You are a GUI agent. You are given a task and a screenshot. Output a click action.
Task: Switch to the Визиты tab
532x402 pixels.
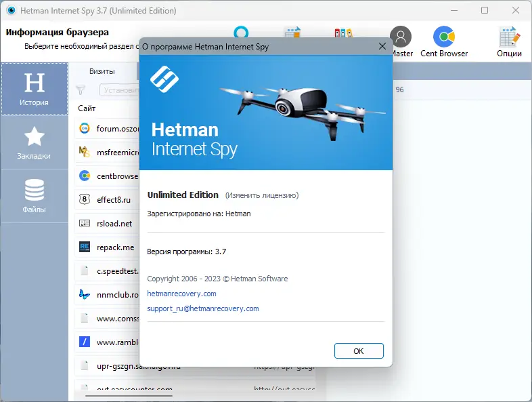(x=102, y=71)
